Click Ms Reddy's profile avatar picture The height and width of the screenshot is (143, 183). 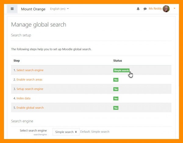(166, 9)
